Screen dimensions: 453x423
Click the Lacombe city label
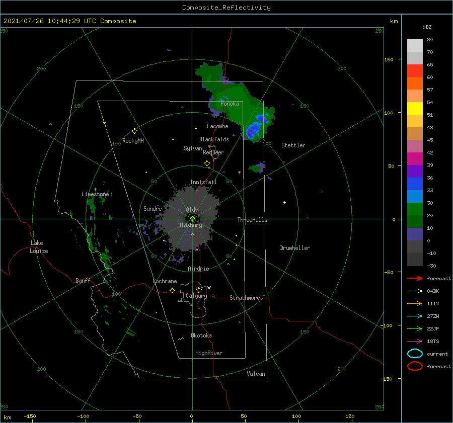point(217,126)
